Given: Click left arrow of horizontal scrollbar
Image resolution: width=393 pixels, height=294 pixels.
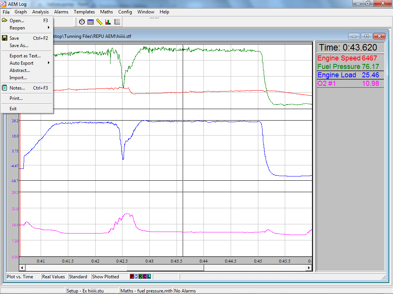Looking at the screenshot, I should 22,268.
